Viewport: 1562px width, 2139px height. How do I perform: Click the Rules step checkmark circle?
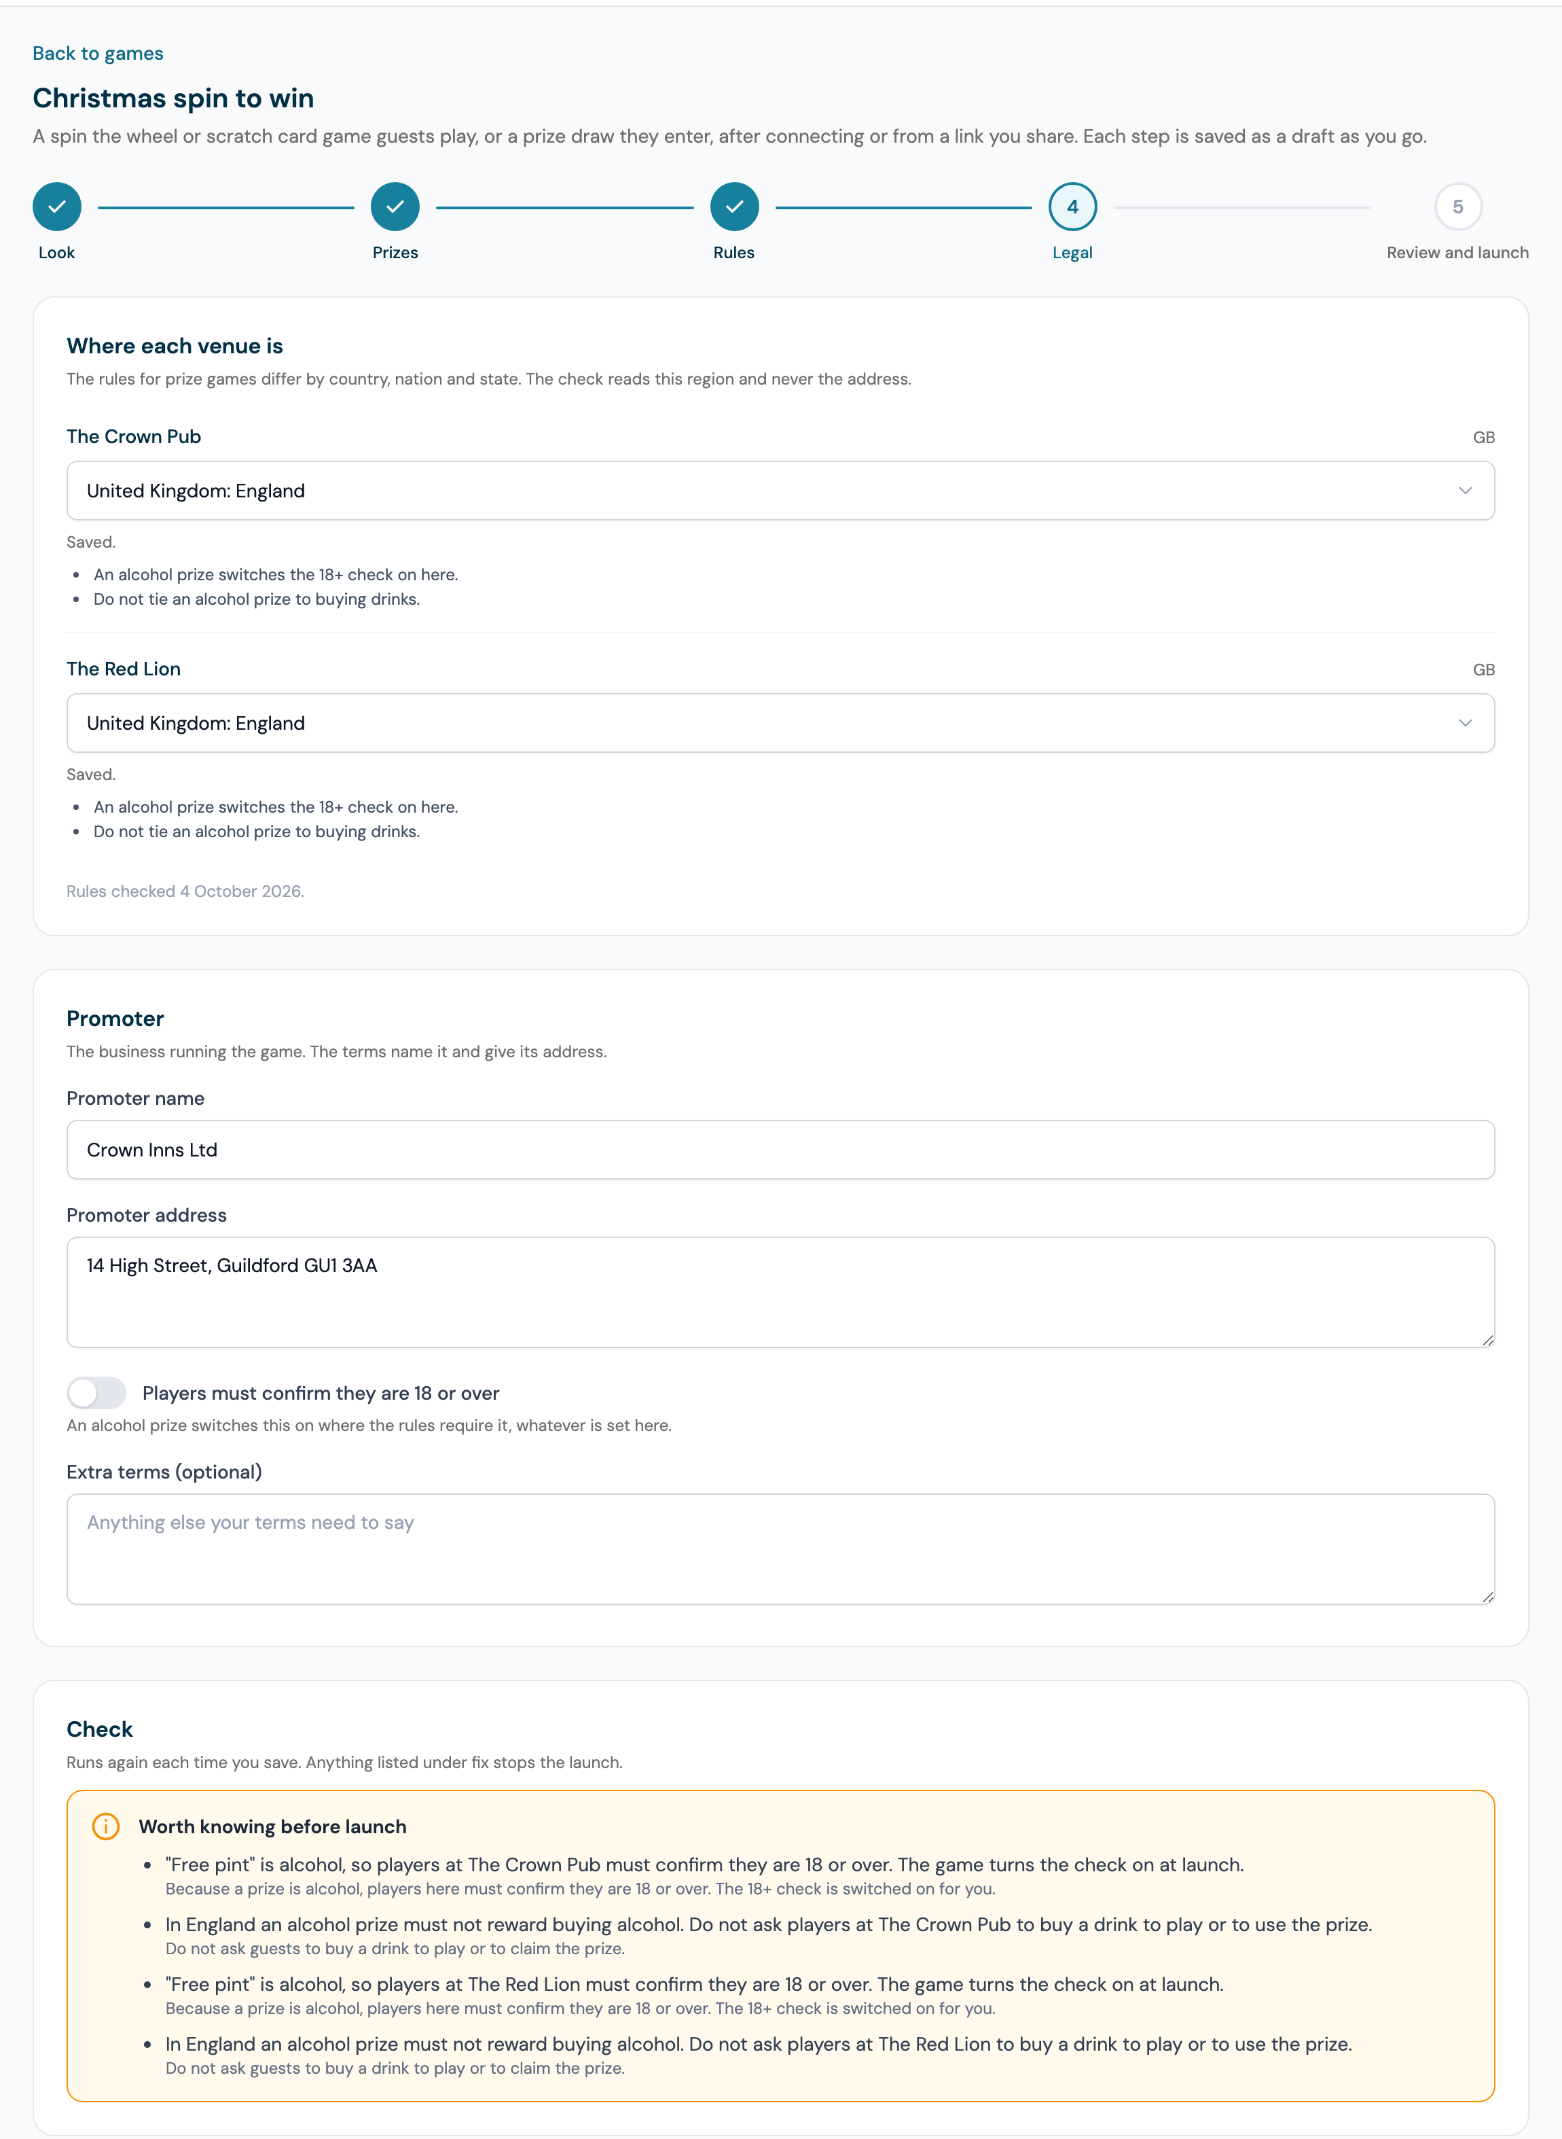coord(735,207)
